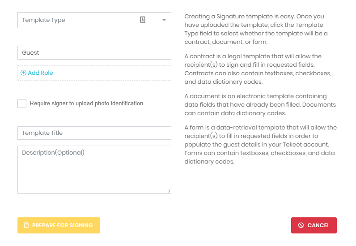Click the 'Require signer to upload photo identification' label
The image size is (356, 246).
[86, 104]
